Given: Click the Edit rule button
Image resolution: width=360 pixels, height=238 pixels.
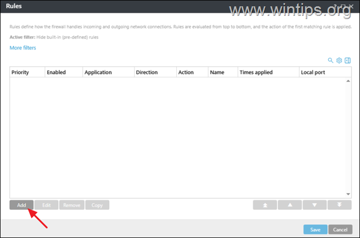Looking at the screenshot, I should click(46, 205).
